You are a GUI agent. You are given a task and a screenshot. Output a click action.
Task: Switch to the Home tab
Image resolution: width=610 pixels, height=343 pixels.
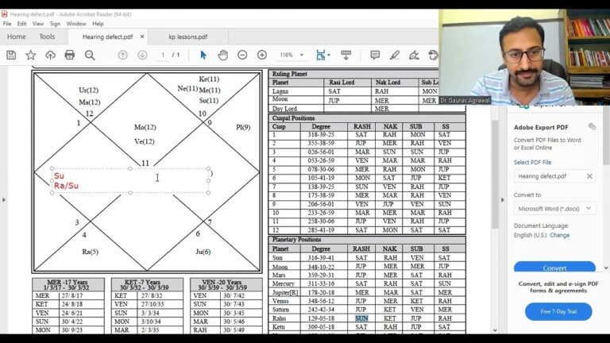click(17, 37)
